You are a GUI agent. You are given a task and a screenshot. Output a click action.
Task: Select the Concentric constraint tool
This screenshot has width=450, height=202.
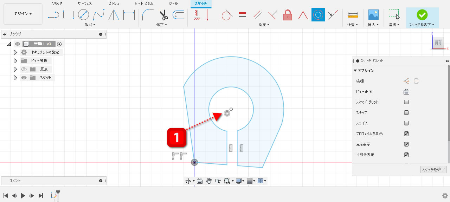tap(318, 15)
